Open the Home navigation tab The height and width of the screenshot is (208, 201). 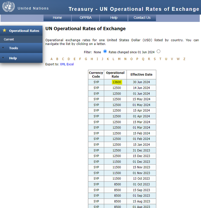point(57,18)
